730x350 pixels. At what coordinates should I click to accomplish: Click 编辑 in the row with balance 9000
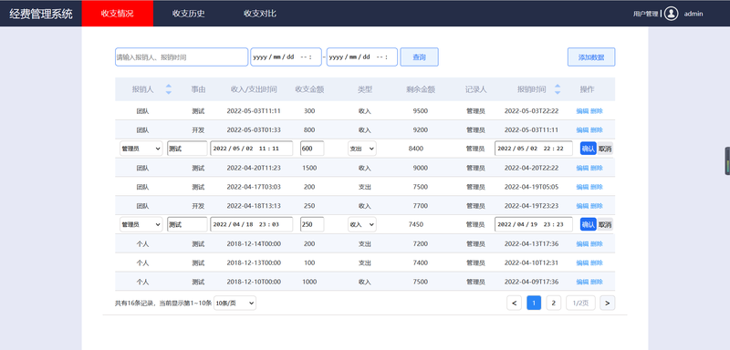click(582, 168)
